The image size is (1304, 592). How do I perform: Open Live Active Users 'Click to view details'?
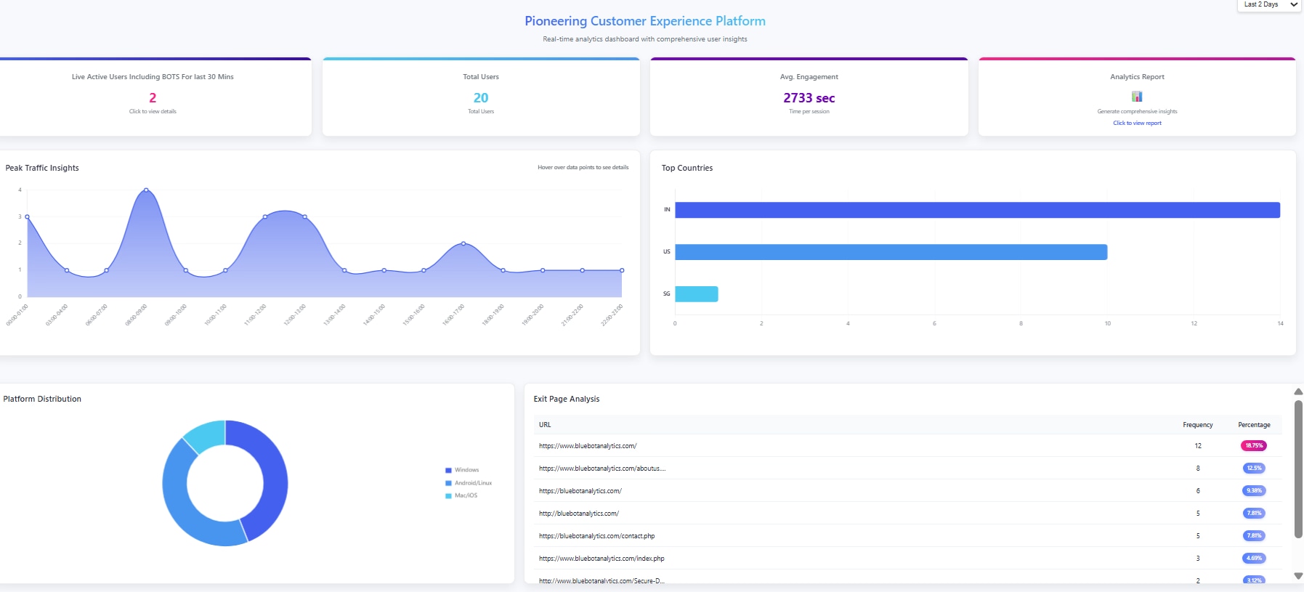[x=153, y=112]
